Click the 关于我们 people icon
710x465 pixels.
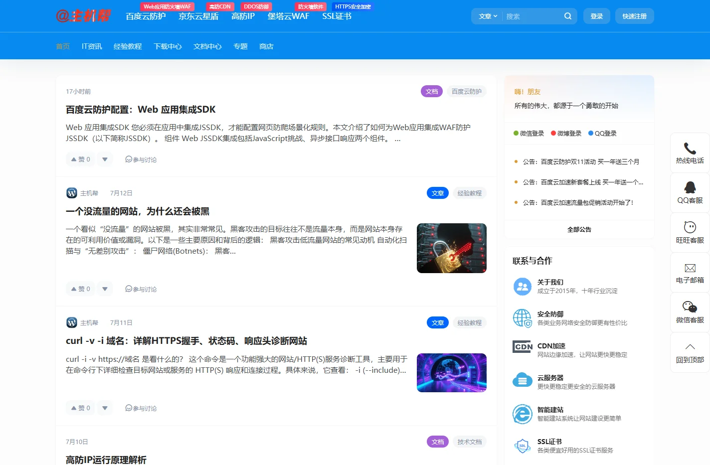pos(523,287)
